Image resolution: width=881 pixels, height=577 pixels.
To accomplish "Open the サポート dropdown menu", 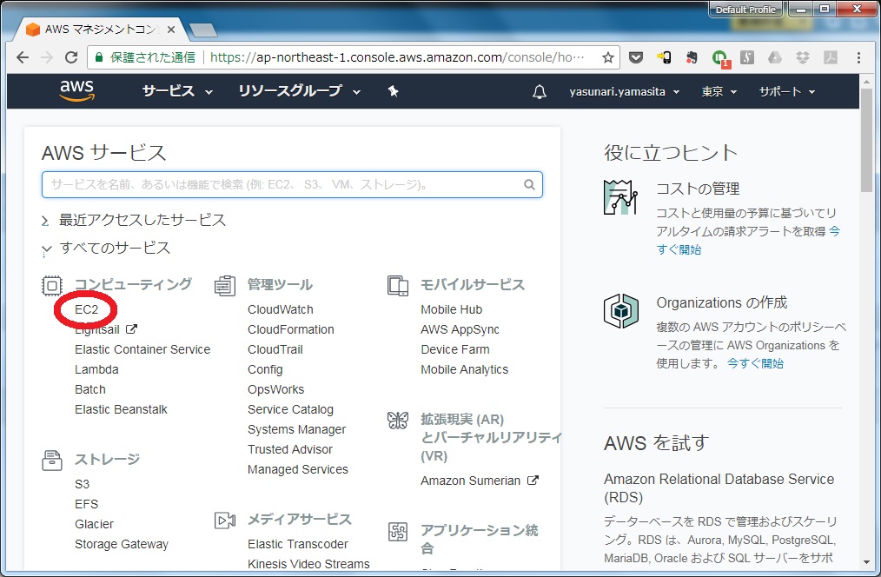I will [x=786, y=91].
